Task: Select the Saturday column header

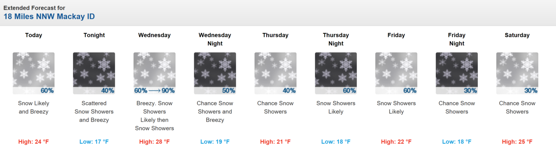Action: point(517,35)
